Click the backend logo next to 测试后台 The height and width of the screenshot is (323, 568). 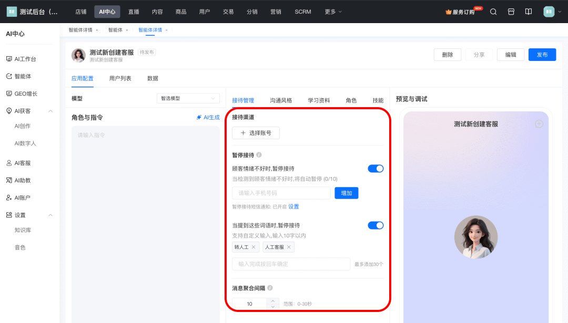point(12,12)
